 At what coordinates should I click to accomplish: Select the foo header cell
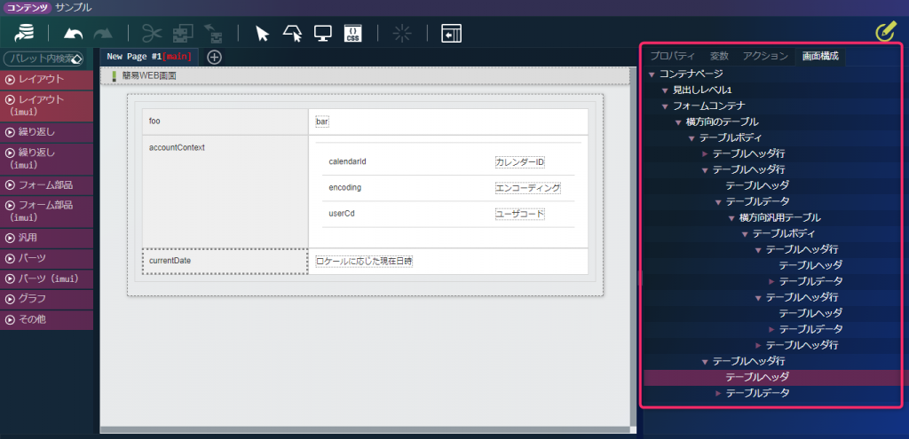[x=225, y=122]
